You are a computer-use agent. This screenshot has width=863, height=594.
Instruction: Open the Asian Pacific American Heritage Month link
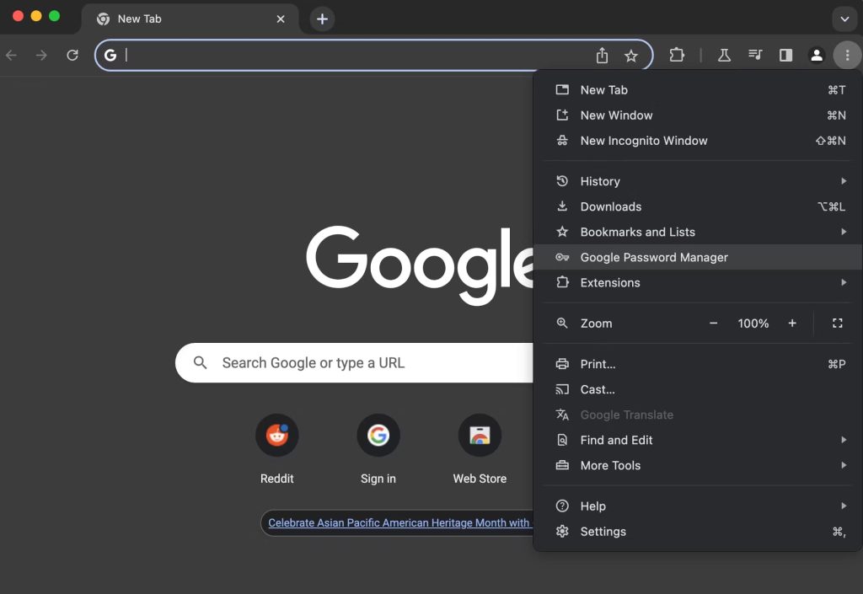(x=396, y=522)
